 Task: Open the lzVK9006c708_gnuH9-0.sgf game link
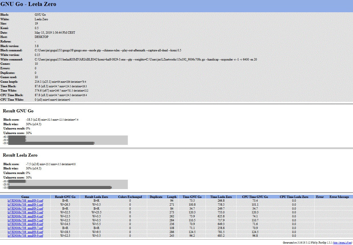pos(25,201)
